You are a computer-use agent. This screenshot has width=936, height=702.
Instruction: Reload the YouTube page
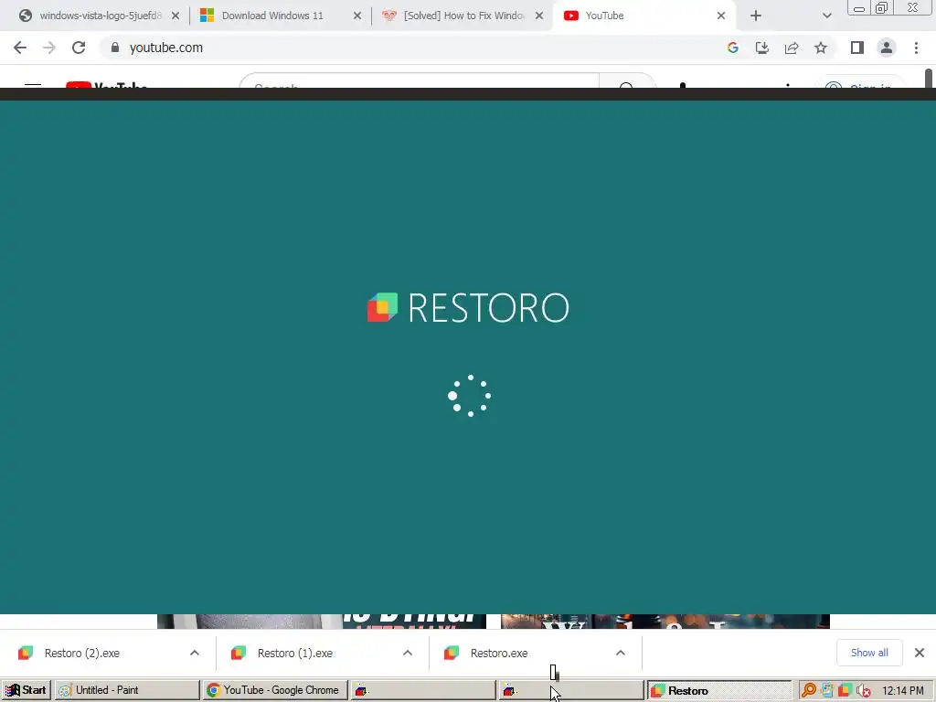(x=79, y=48)
